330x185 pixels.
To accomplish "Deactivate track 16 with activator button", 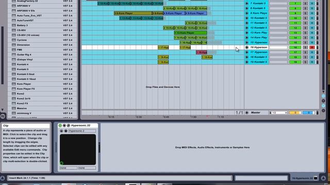I will point(295,47).
